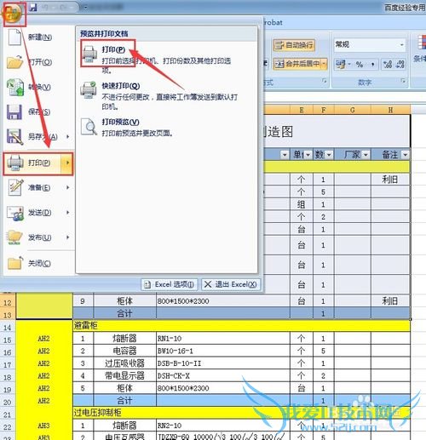Expand the Prepare submenu arrow
The image size is (426, 440).
[67, 187]
